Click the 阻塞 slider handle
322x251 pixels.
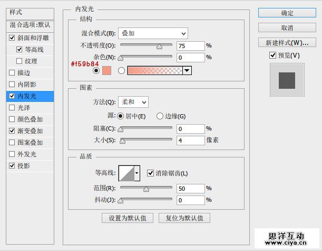(121, 129)
